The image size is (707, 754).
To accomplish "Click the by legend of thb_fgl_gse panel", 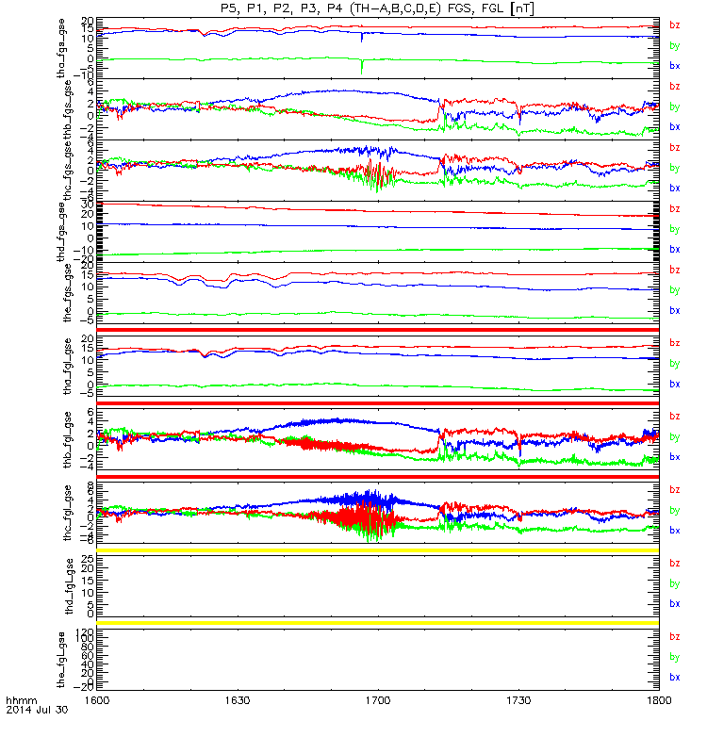I will coord(675,437).
